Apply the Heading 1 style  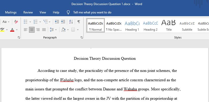(x=132, y=26)
